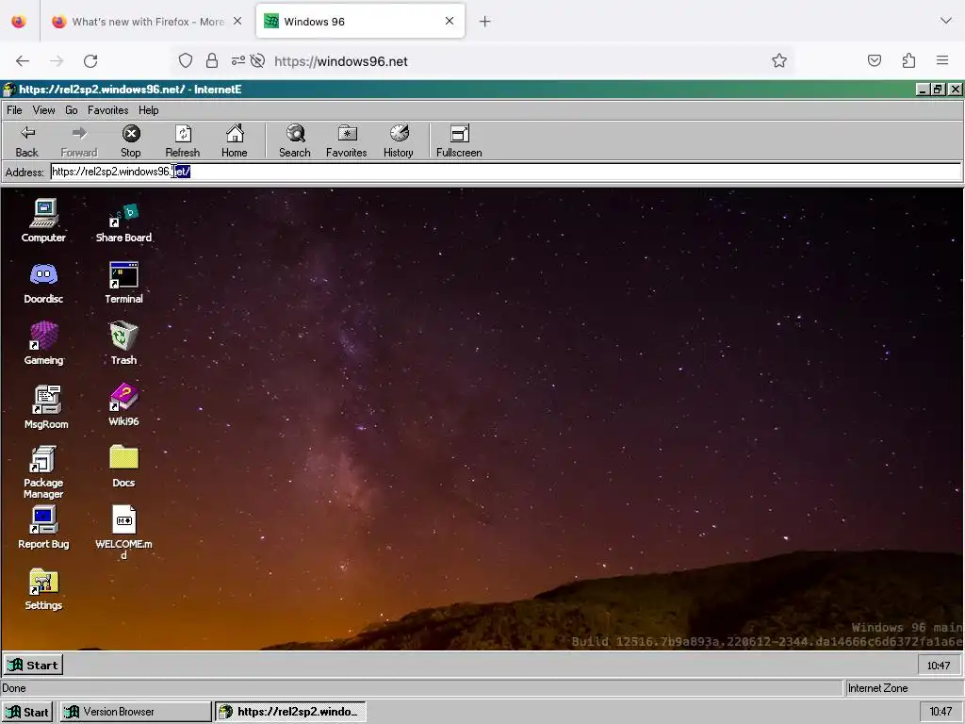The height and width of the screenshot is (724, 965).
Task: Close the What's new with Firefox tab
Action: (x=237, y=21)
